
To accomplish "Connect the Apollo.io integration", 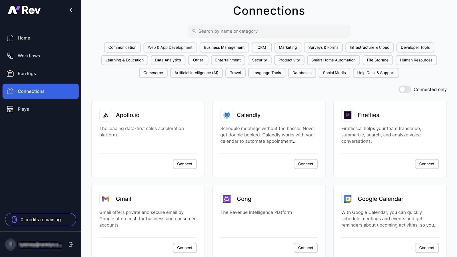I will (185, 164).
